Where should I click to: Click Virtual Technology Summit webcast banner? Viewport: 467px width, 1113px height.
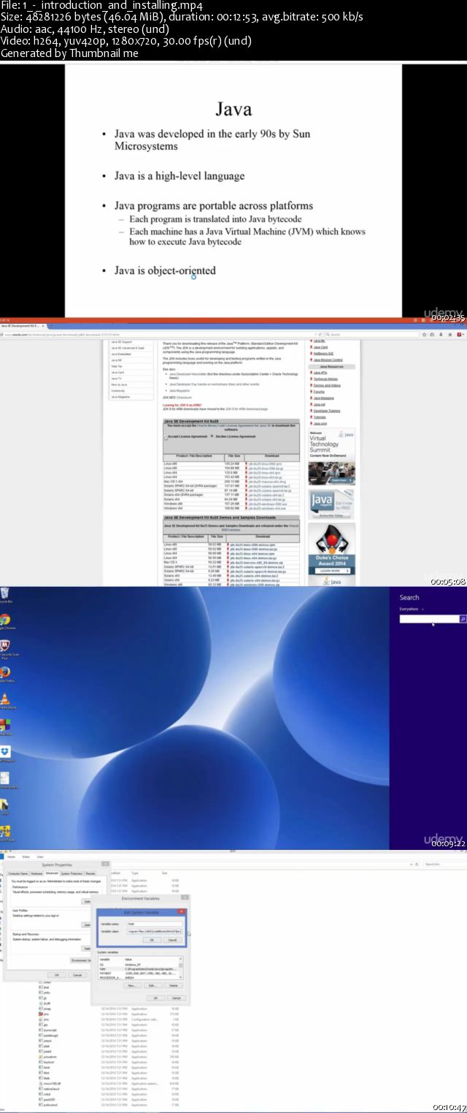coord(331,456)
